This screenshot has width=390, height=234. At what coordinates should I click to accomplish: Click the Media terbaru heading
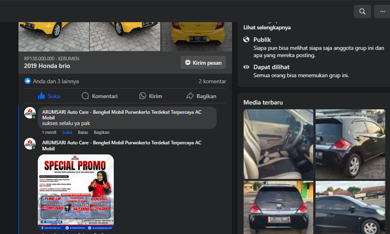pyautogui.click(x=263, y=103)
